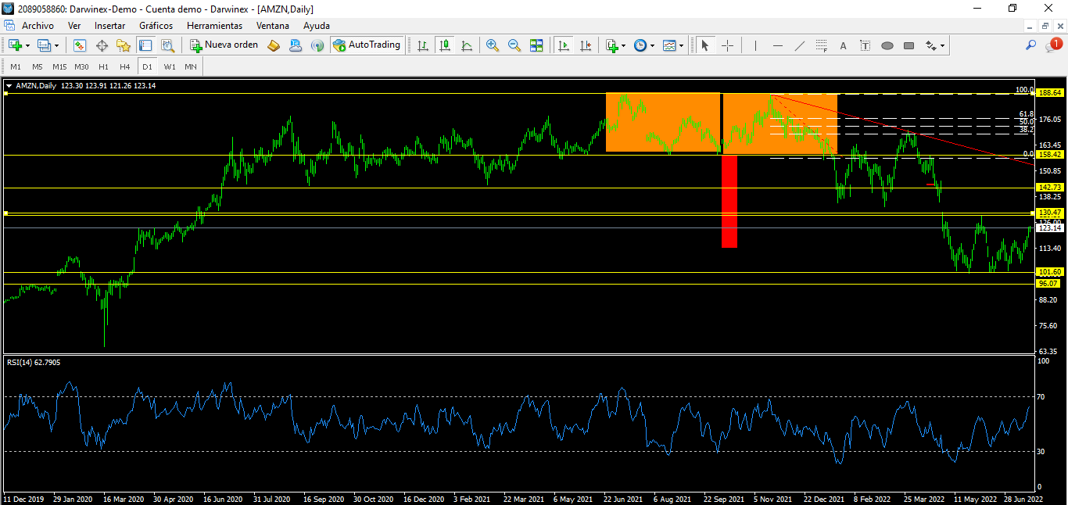Select the text label tool
Image resolution: width=1068 pixels, height=505 pixels.
[x=843, y=45]
